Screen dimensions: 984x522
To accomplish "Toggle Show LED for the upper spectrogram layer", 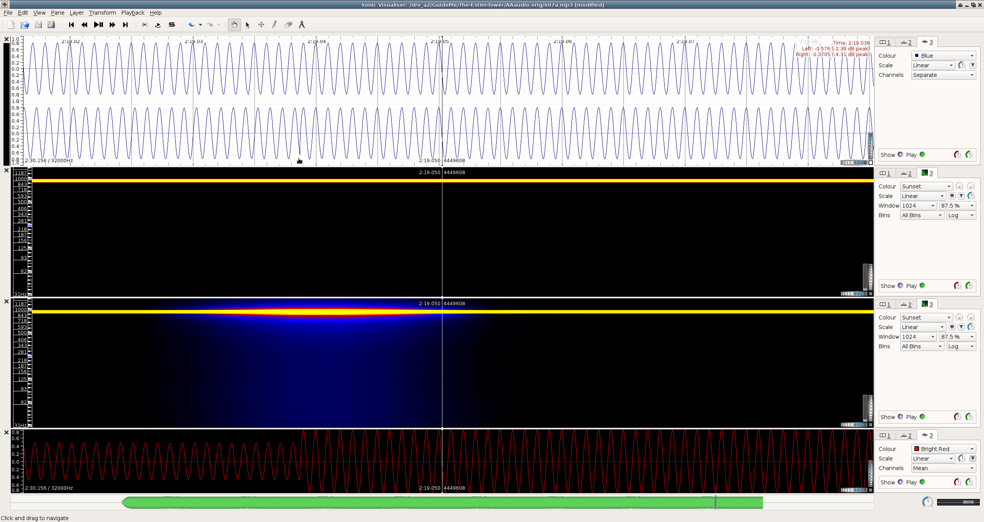I will click(x=900, y=286).
